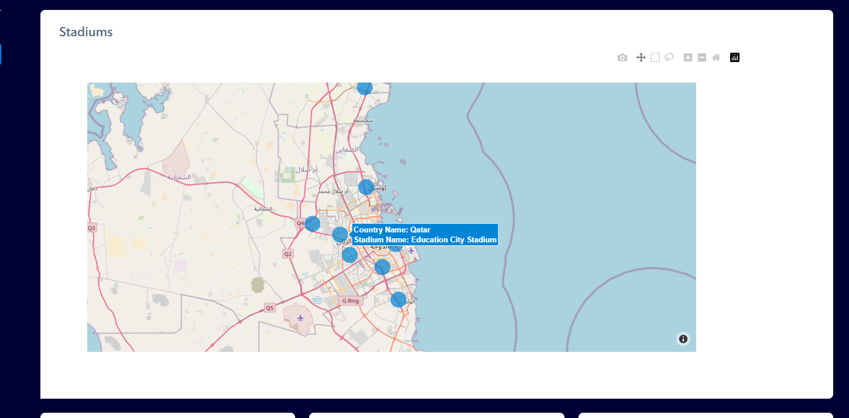The height and width of the screenshot is (418, 849).
Task: Zoom in on the map
Action: tap(688, 57)
